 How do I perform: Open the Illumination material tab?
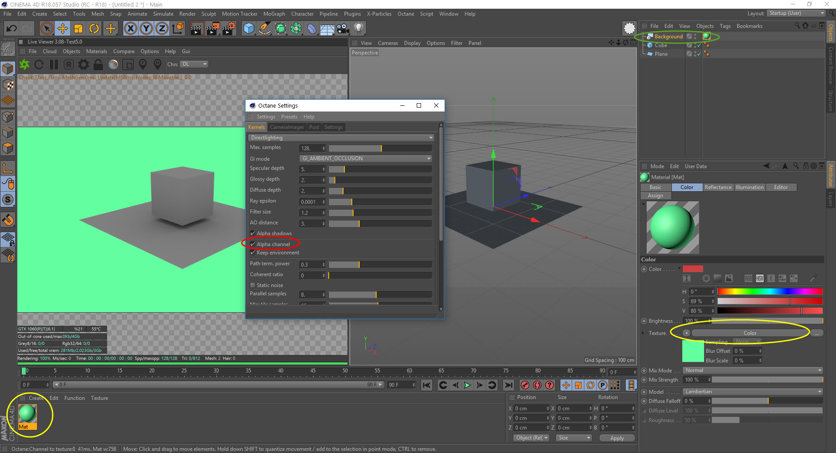749,187
